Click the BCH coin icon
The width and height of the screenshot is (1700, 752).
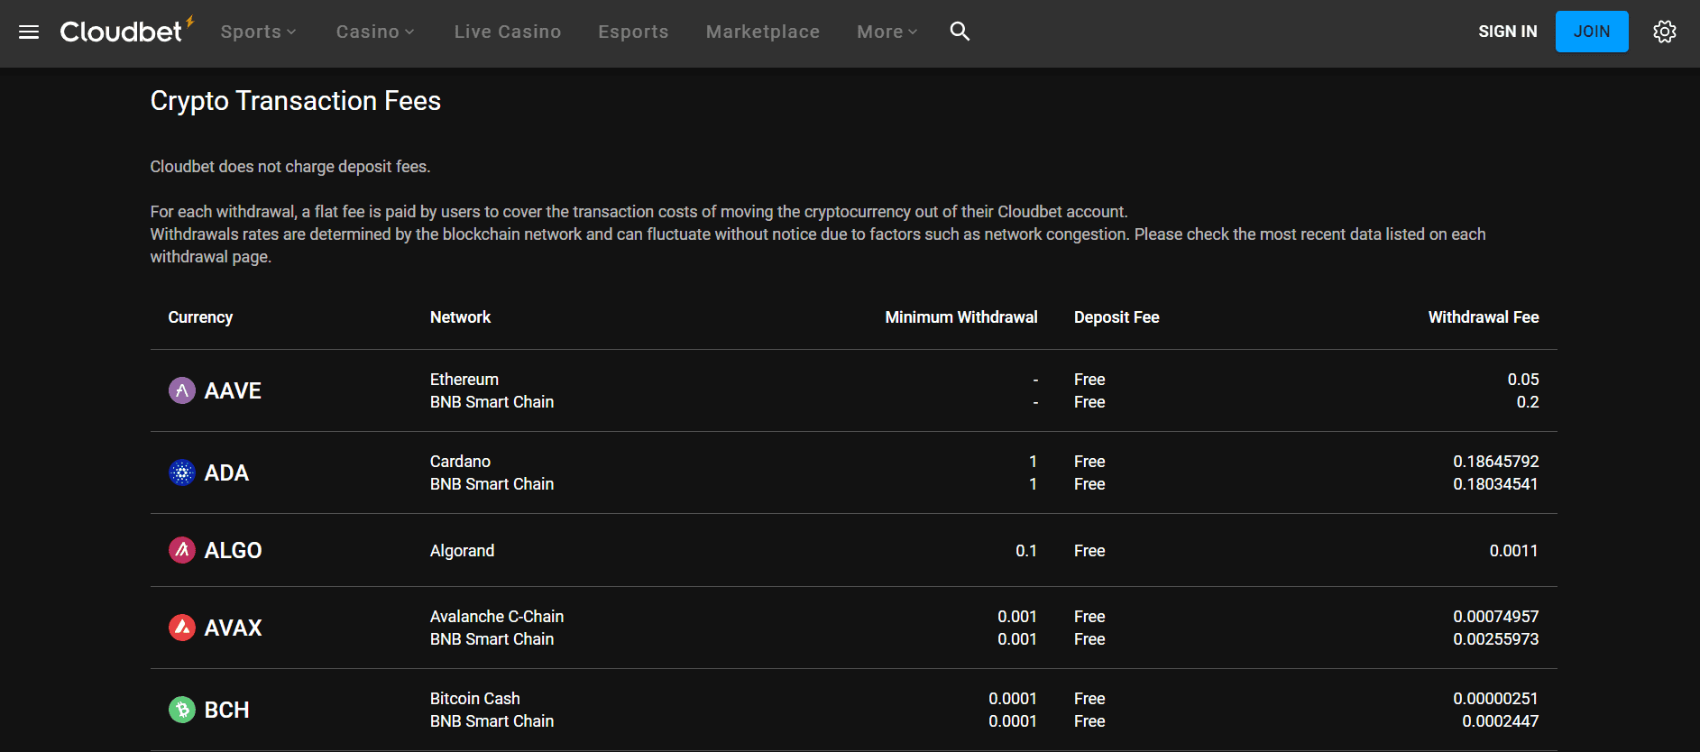coord(182,710)
